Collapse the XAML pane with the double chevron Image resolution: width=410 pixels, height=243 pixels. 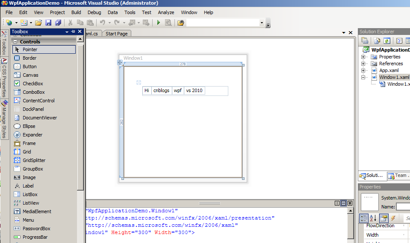350,203
